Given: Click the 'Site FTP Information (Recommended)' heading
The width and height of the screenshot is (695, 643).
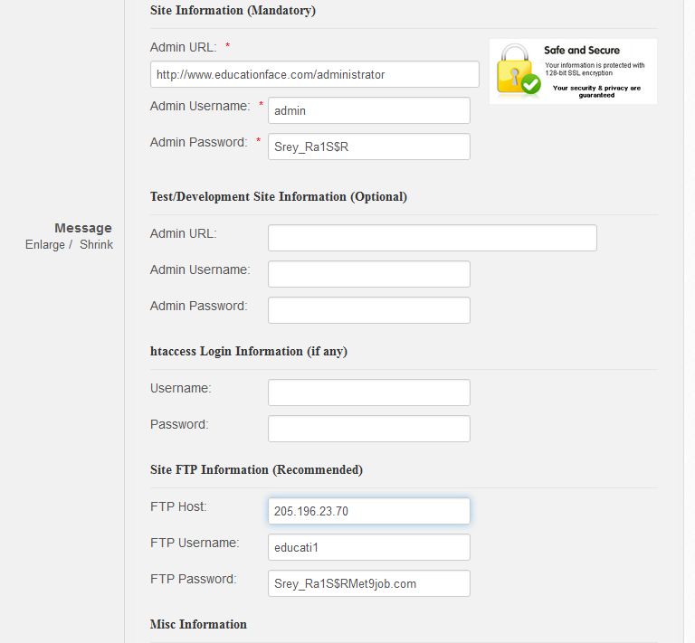Looking at the screenshot, I should tap(256, 469).
